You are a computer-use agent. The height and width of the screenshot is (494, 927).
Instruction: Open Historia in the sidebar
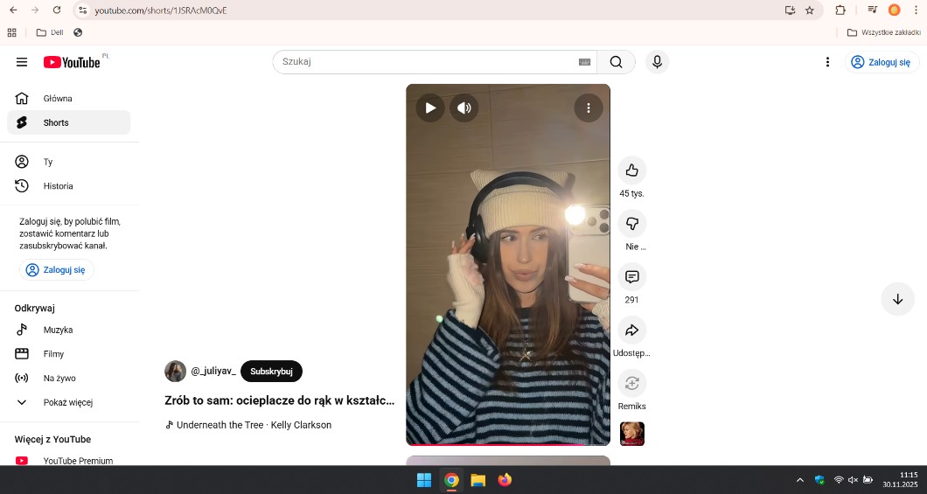[58, 186]
